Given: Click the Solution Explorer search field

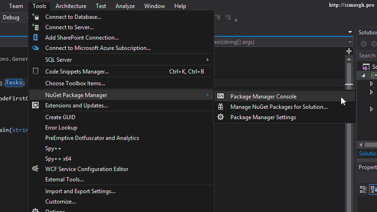Looking at the screenshot, I should click(368, 55).
